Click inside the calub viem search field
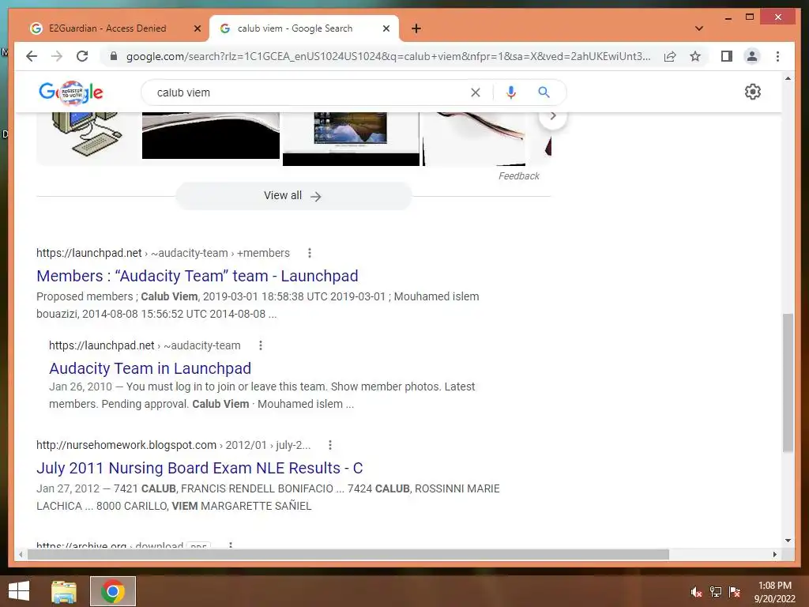Viewport: 809px width, 607px height. (310, 92)
